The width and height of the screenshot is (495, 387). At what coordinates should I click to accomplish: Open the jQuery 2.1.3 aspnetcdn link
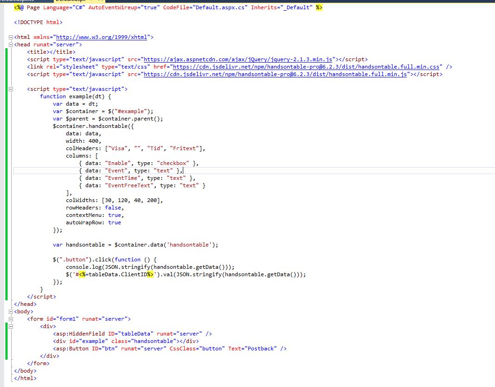239,59
